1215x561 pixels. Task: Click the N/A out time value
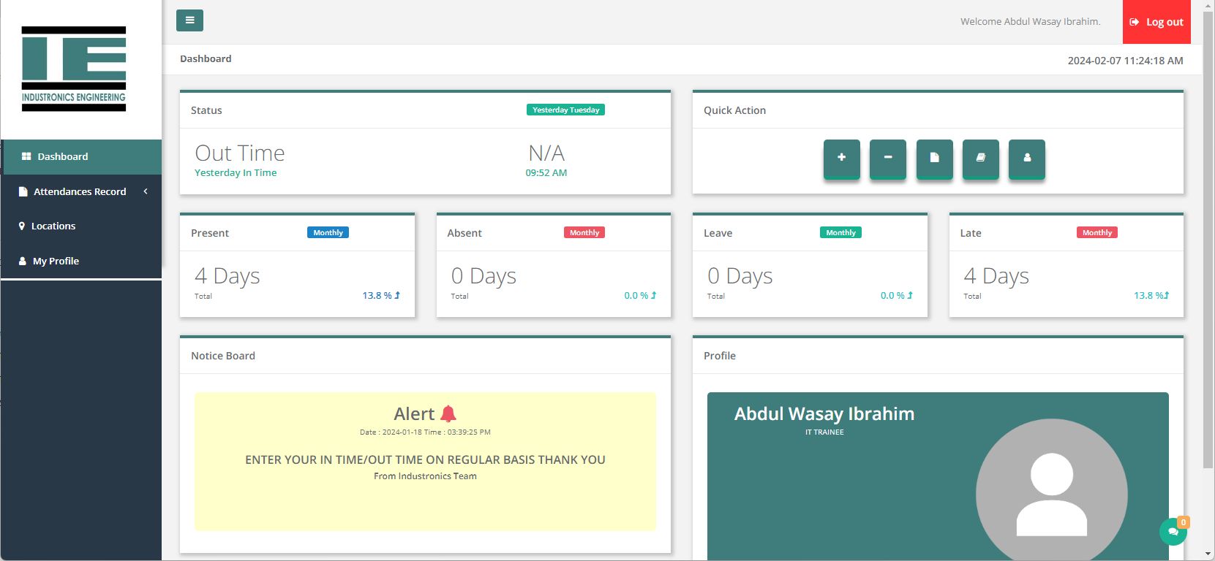point(546,153)
